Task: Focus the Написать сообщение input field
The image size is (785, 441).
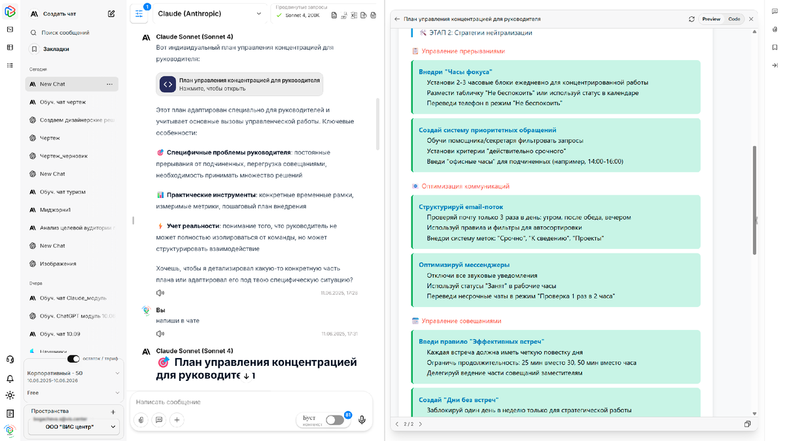Action: coord(251,402)
